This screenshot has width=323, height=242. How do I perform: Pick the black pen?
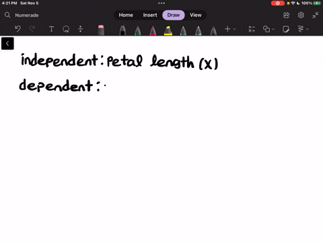coord(122,30)
